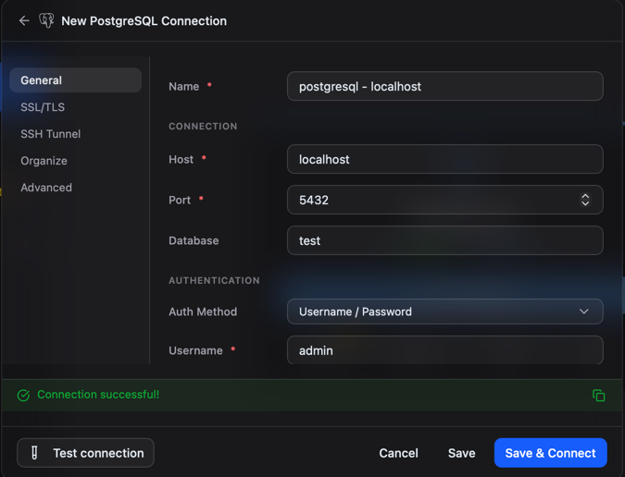Click the CONNECTION section heading
Screen dimensions: 625x477
[x=203, y=126]
